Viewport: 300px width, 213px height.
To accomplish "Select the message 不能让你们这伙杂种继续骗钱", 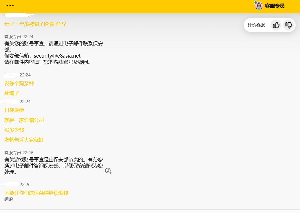I will click(36, 193).
